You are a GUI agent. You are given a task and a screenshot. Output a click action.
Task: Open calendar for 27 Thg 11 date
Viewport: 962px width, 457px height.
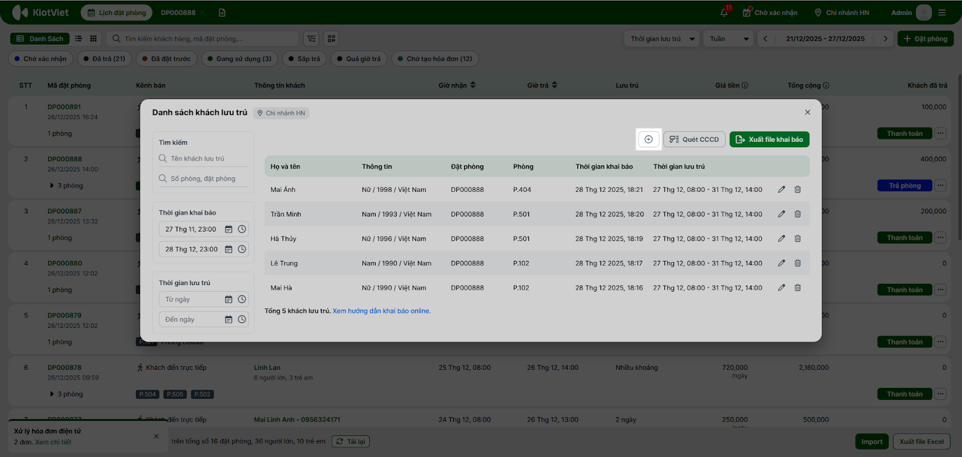[x=228, y=230]
